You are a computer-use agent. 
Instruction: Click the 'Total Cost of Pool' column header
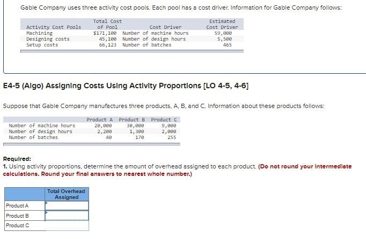[x=108, y=24]
